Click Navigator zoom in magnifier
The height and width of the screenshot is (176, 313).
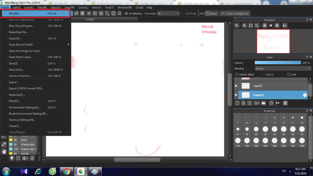(x=244, y=26)
